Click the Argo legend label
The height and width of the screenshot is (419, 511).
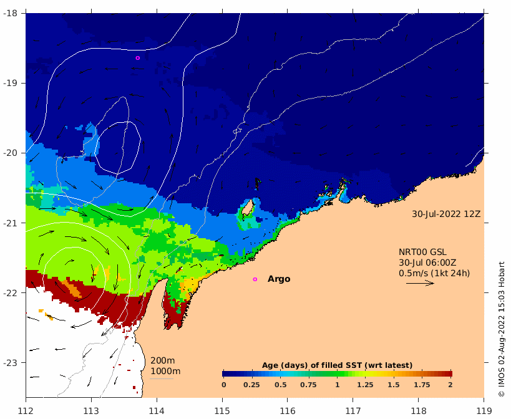[x=279, y=279]
